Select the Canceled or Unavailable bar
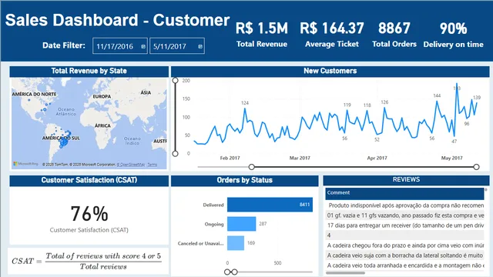Screen dimensions: 493x277 point(236,243)
